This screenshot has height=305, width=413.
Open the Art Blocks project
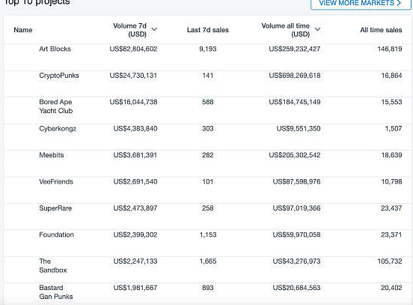(x=55, y=49)
